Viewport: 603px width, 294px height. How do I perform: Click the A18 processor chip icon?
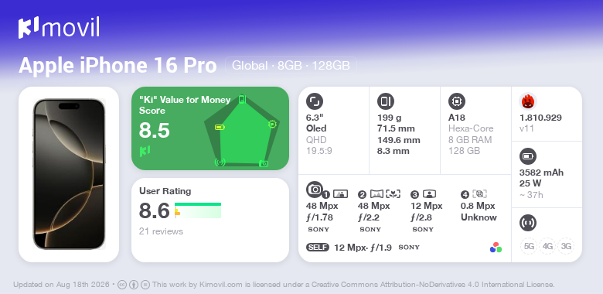(457, 101)
